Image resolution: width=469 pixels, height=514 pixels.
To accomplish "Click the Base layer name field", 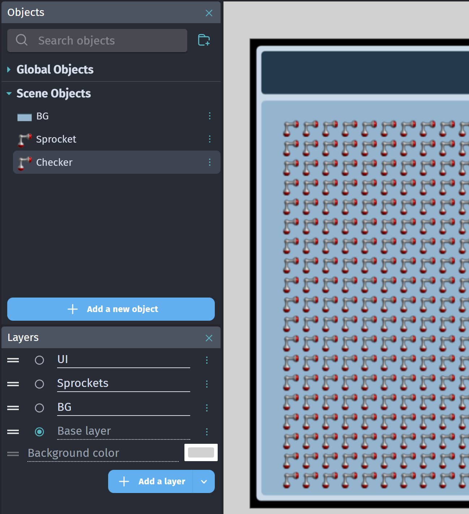I will pyautogui.click(x=124, y=431).
